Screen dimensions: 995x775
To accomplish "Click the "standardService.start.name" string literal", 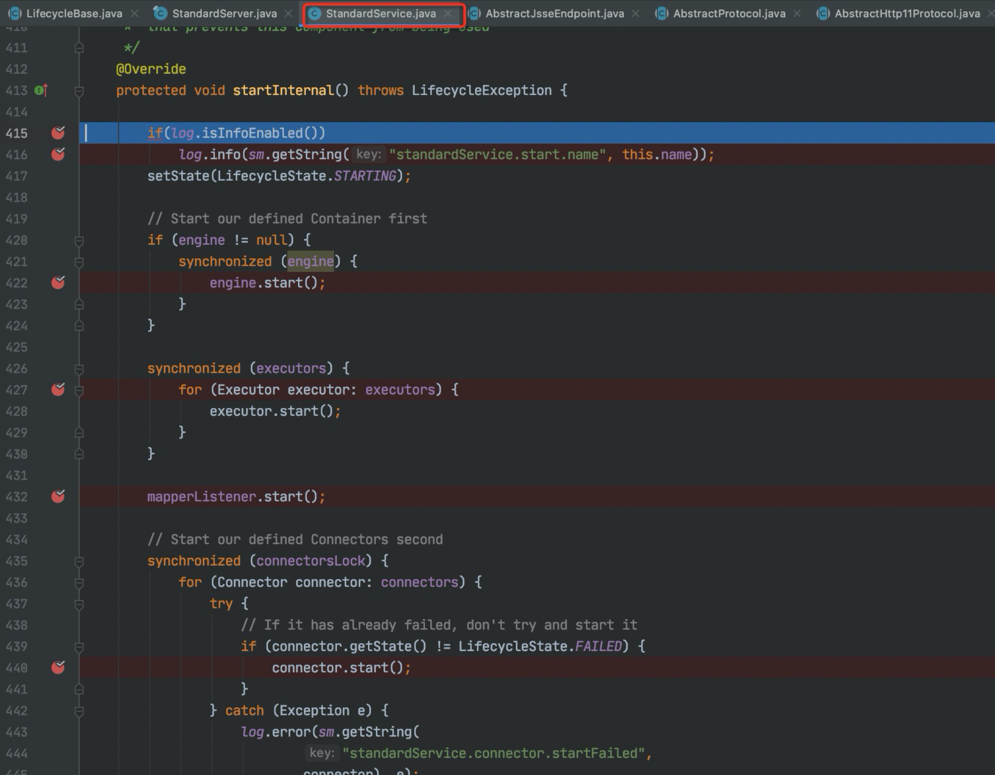I will (x=498, y=154).
